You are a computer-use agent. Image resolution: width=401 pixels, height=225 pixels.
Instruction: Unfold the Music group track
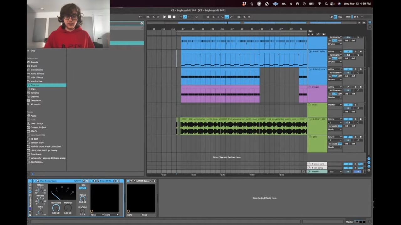(x=310, y=105)
